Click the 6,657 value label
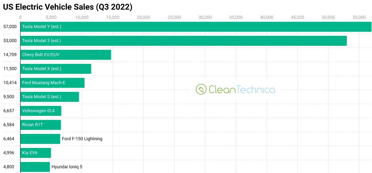 (x=9, y=111)
